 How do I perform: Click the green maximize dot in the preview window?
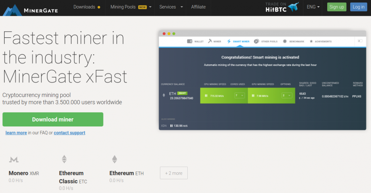[174, 34]
